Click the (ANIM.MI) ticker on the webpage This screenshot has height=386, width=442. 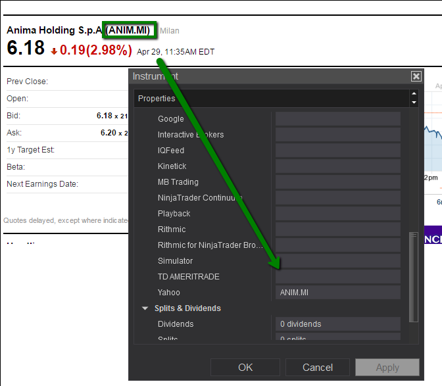(128, 30)
